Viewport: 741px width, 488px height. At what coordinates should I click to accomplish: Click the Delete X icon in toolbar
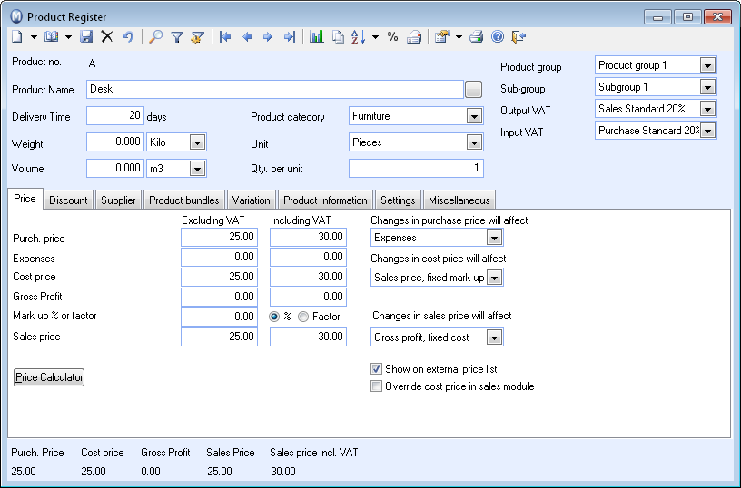(107, 37)
